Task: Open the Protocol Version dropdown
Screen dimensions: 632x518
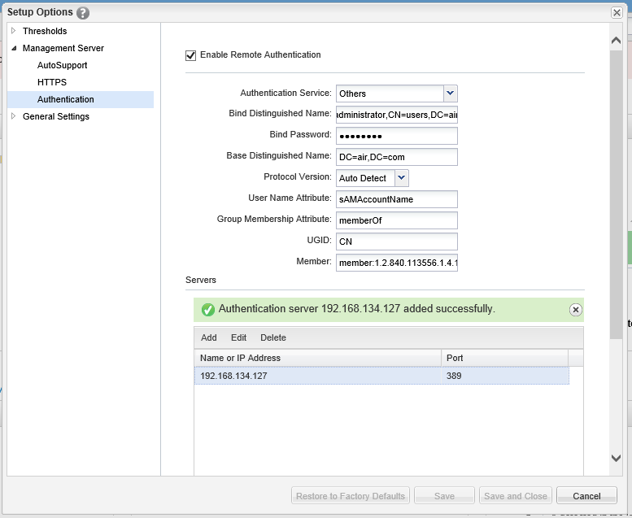Action: [x=401, y=178]
